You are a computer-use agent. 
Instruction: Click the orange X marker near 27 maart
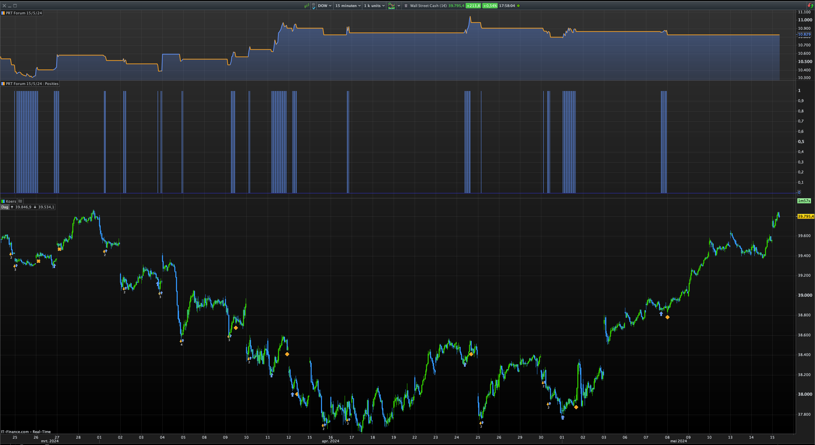click(x=59, y=249)
